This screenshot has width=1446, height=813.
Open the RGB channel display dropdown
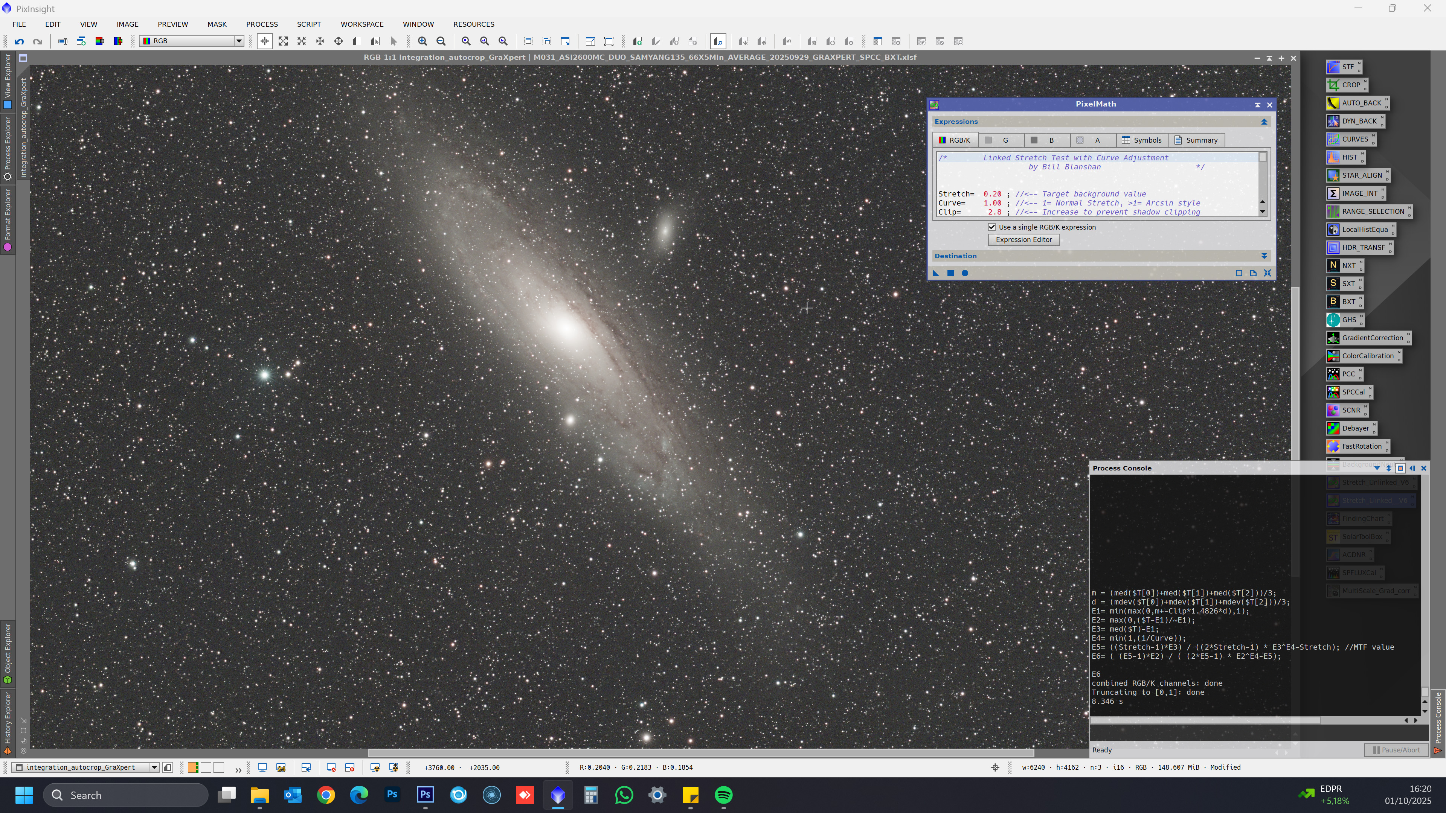(x=239, y=41)
